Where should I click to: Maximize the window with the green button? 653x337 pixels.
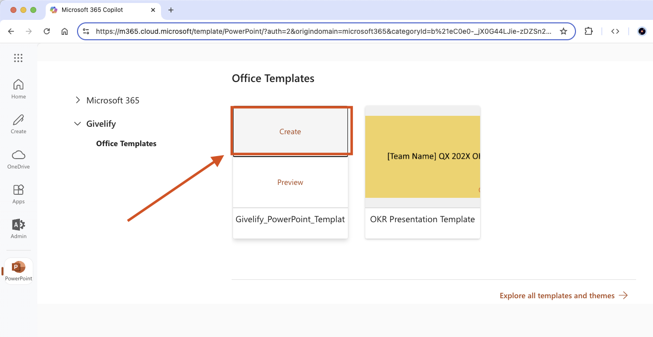(33, 10)
